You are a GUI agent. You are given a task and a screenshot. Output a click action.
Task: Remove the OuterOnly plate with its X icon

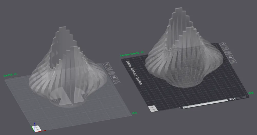[223, 44]
